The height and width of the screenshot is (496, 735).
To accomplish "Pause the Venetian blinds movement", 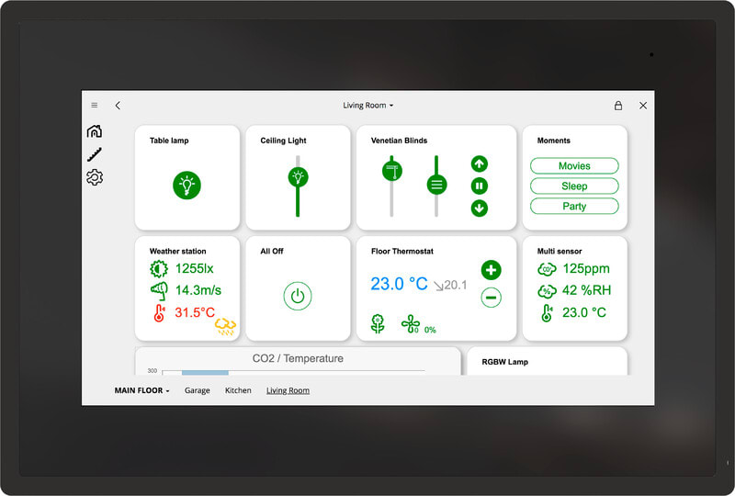I will [479, 186].
